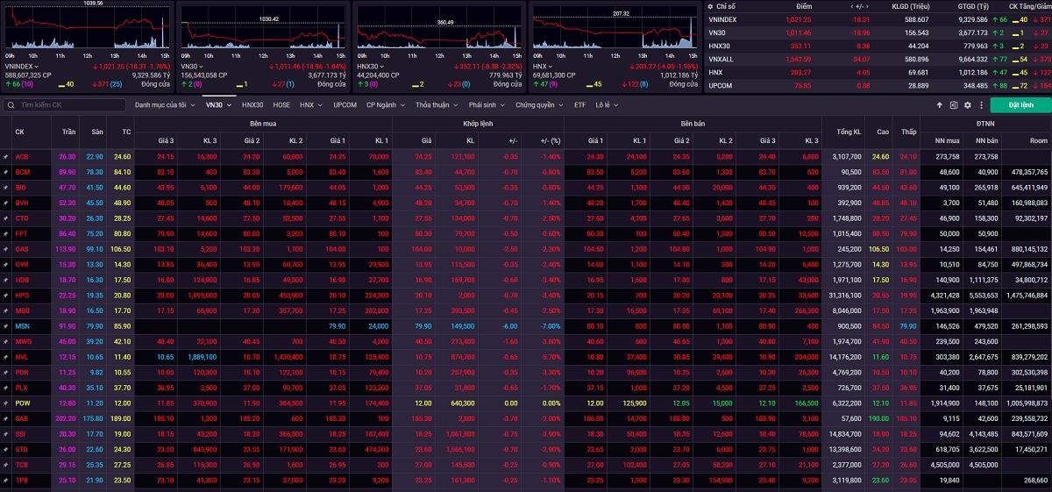Image resolution: width=1052 pixels, height=492 pixels.
Task: Pin the GAS row
Action: coord(5,249)
